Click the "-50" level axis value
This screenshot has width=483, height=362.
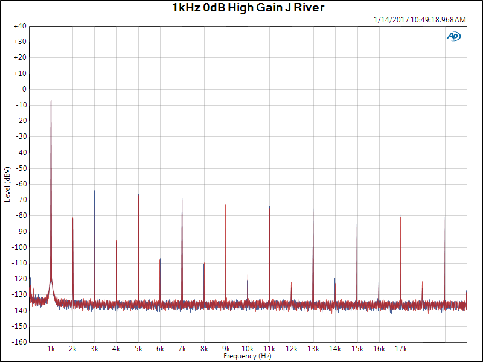pyautogui.click(x=21, y=168)
